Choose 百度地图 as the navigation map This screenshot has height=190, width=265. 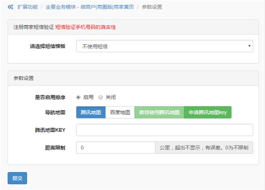(x=120, y=112)
